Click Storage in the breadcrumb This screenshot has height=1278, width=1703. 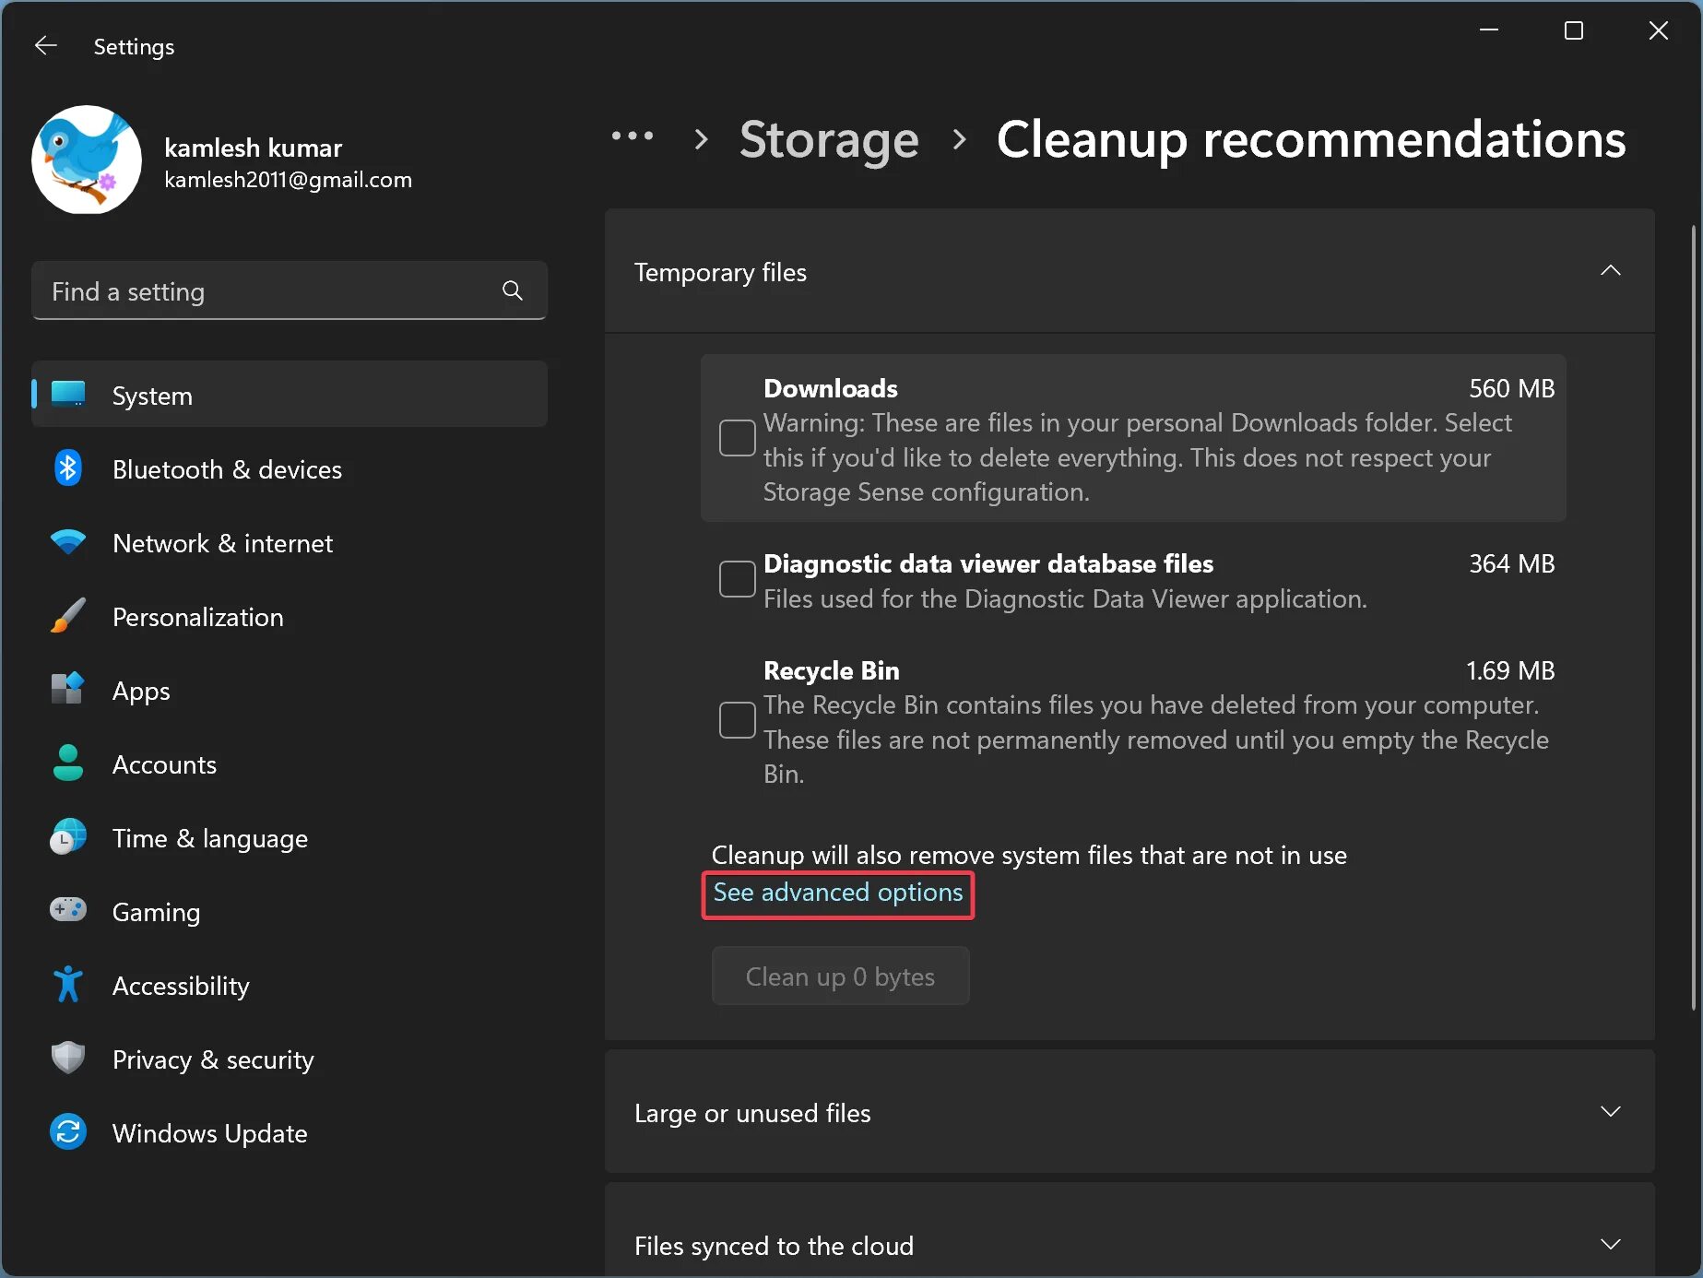pyautogui.click(x=828, y=140)
